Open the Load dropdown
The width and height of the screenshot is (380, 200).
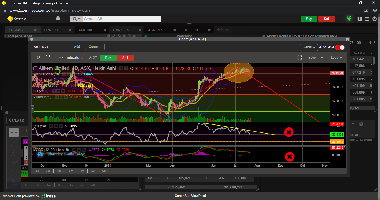coord(336,57)
